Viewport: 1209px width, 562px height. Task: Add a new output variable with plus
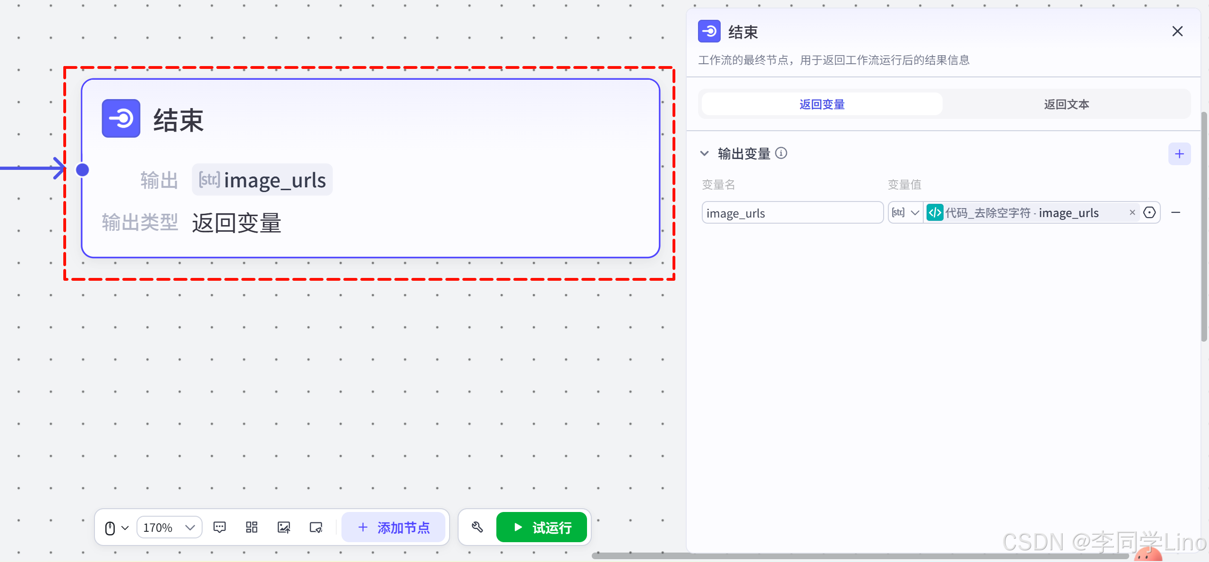(x=1179, y=154)
